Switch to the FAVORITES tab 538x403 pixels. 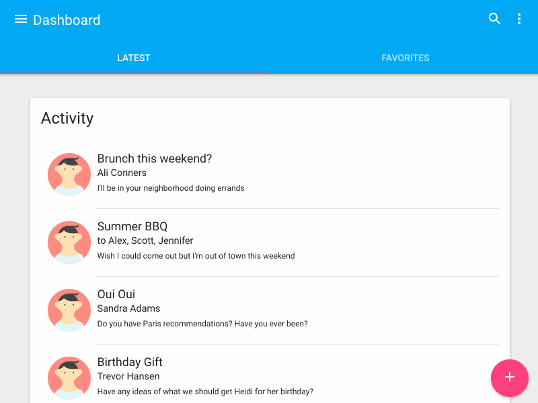click(x=405, y=58)
